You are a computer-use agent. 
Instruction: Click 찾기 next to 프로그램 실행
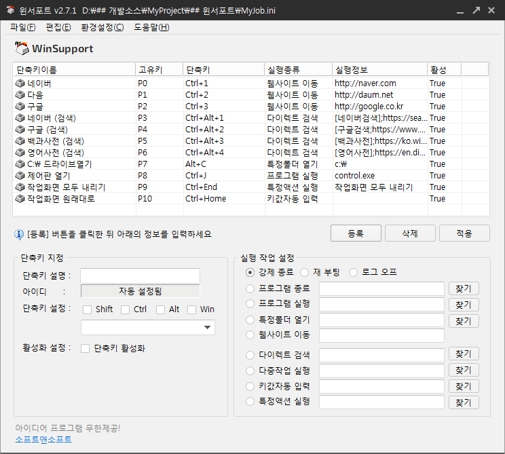point(464,305)
